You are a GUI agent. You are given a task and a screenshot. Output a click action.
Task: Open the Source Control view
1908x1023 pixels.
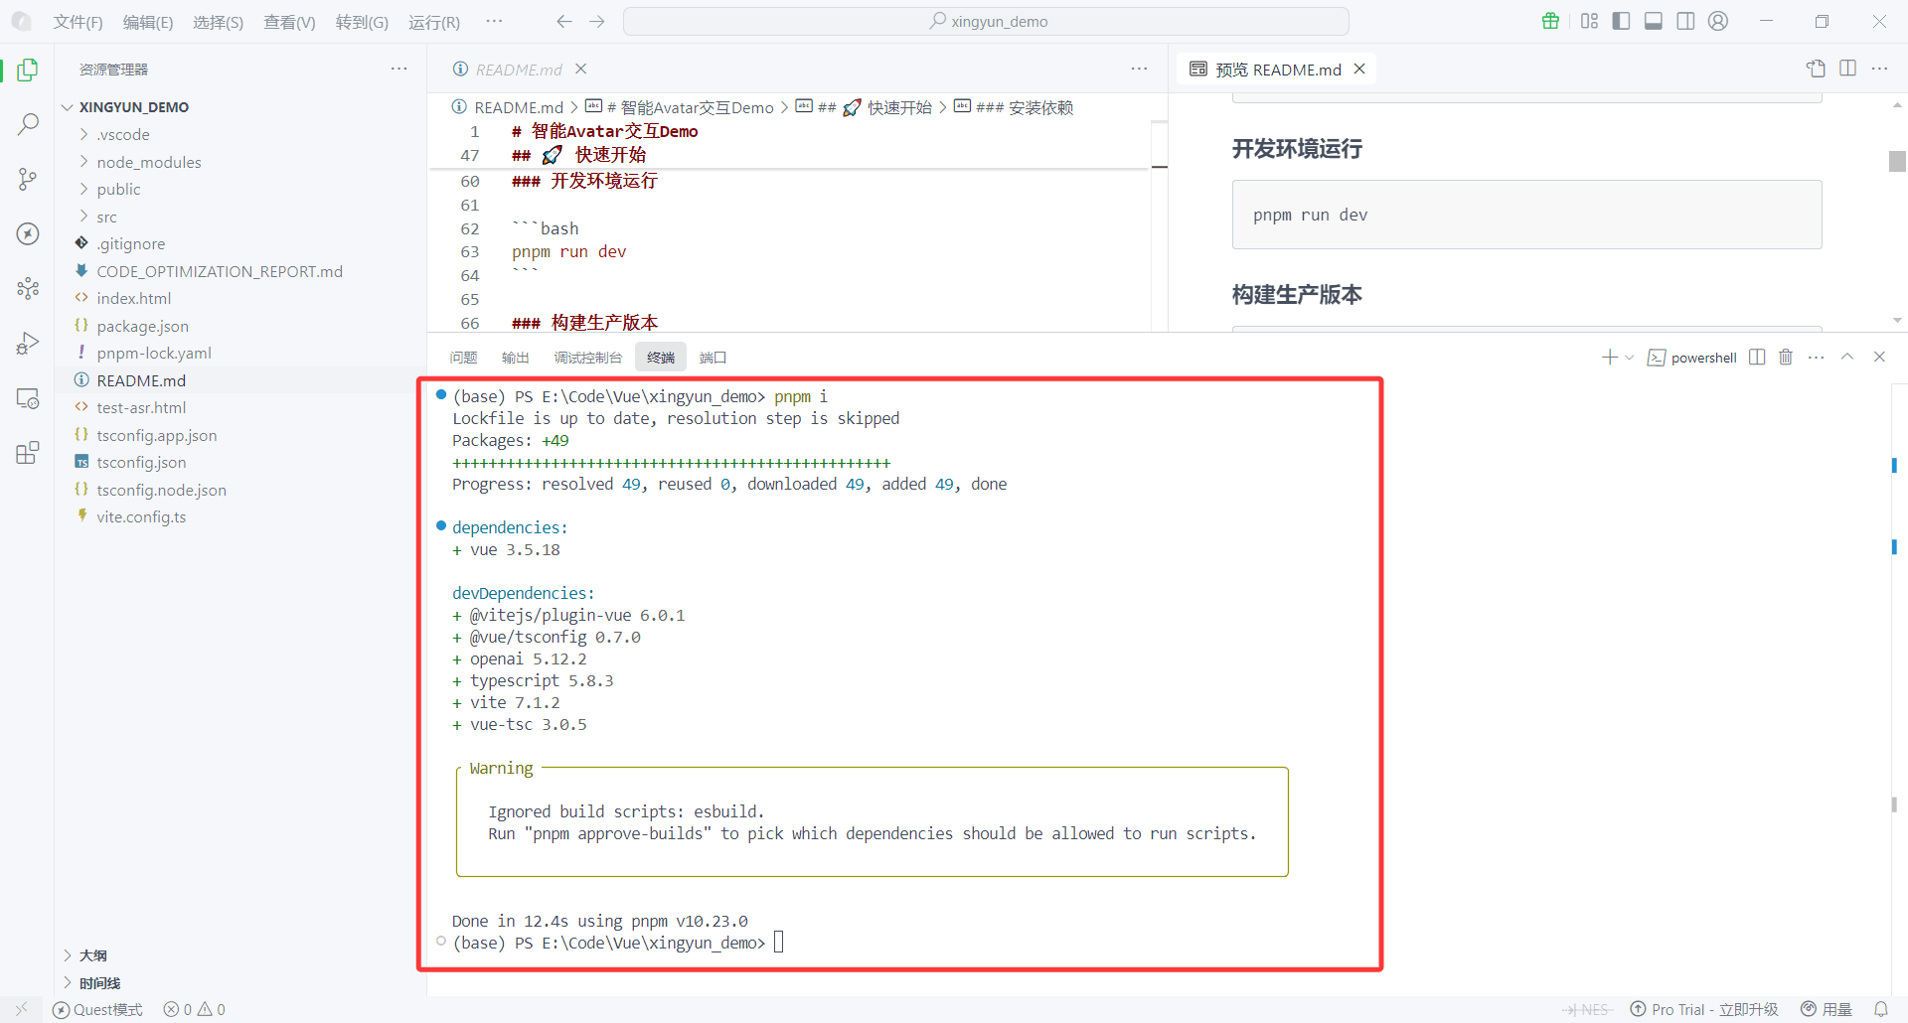click(x=28, y=179)
